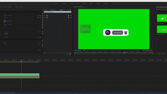167x94 pixels.
Task: Select the upper green clip in timeline
Action: 20,74
